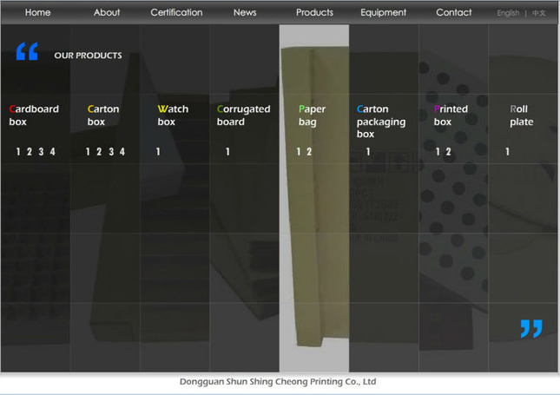
Task: Select the Watch box category
Action: 173,115
